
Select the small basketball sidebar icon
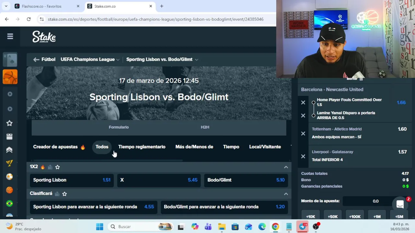pos(9,190)
